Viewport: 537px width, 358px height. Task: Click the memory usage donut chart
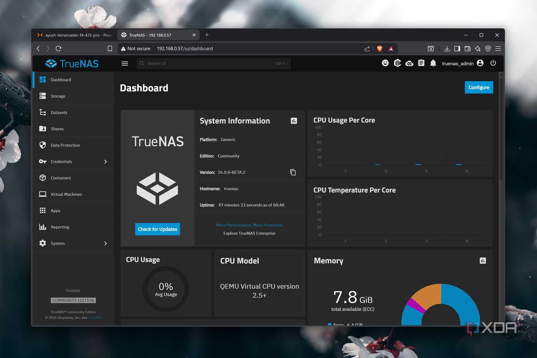pyautogui.click(x=441, y=305)
